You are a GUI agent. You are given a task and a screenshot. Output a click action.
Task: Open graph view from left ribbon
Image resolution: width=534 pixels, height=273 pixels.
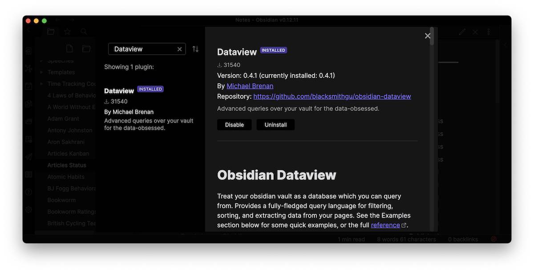28,68
